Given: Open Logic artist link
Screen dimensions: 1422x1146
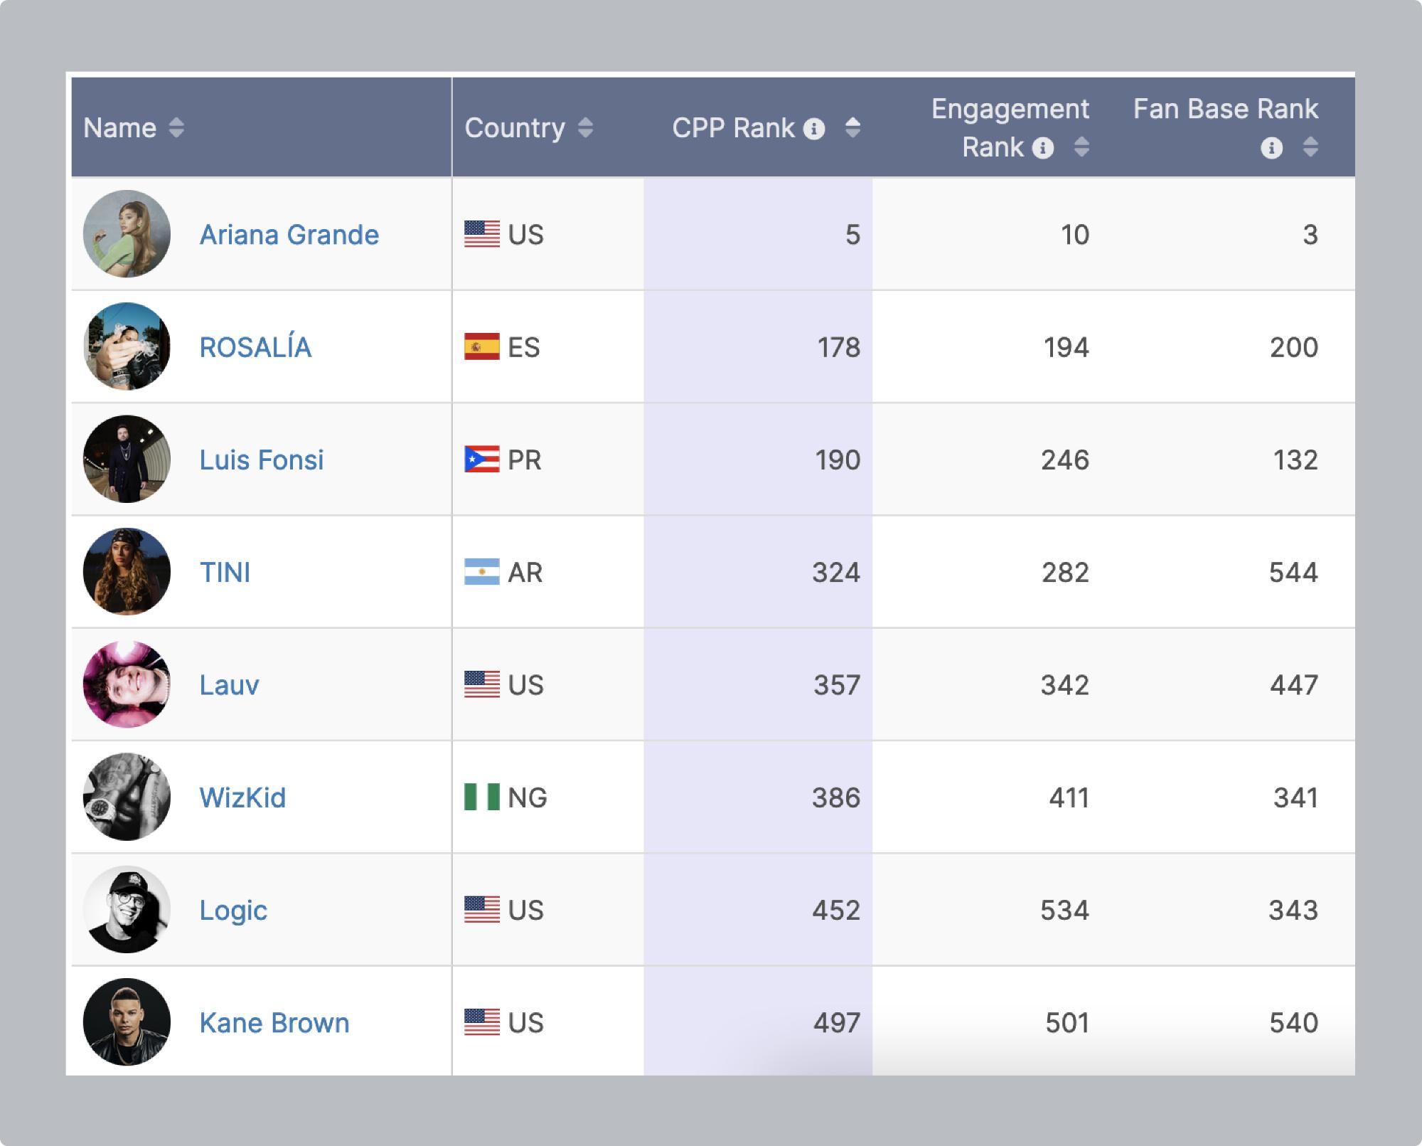Looking at the screenshot, I should [233, 911].
